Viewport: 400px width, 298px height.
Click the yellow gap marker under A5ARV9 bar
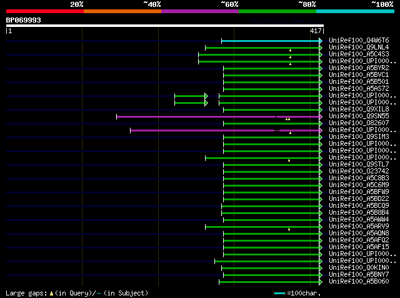click(289, 229)
